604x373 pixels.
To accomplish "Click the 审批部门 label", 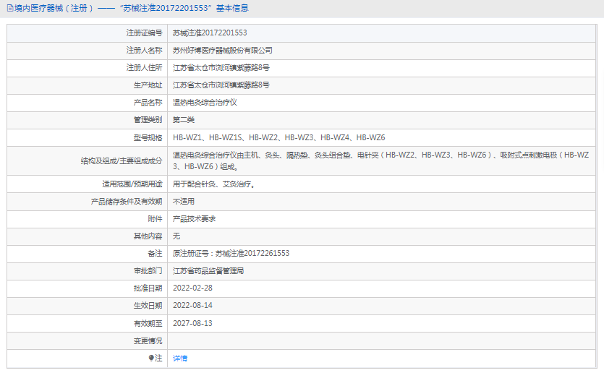I will [x=148, y=271].
